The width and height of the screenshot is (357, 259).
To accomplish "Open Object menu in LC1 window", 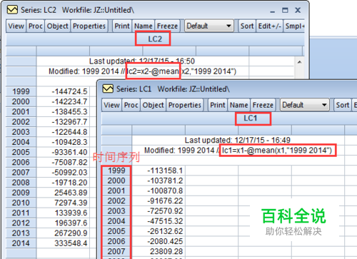I will tap(153, 105).
